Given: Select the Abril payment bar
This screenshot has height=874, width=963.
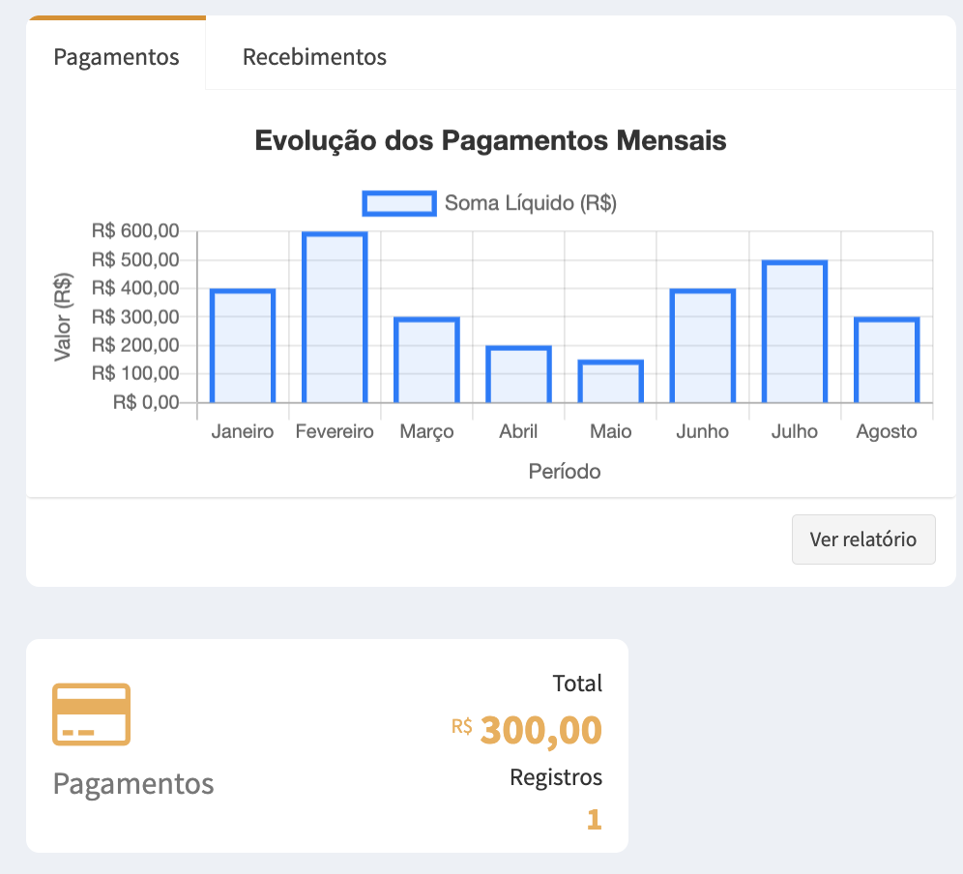Looking at the screenshot, I should click(518, 375).
